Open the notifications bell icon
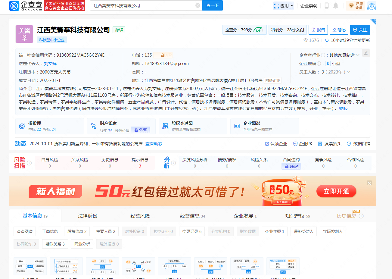392x279 pixels. pos(336,6)
